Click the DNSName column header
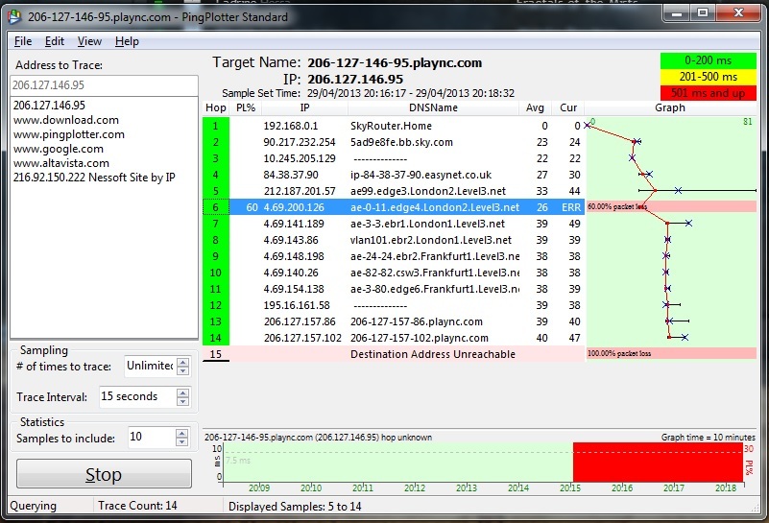Viewport: 769px width, 523px height. [433, 107]
